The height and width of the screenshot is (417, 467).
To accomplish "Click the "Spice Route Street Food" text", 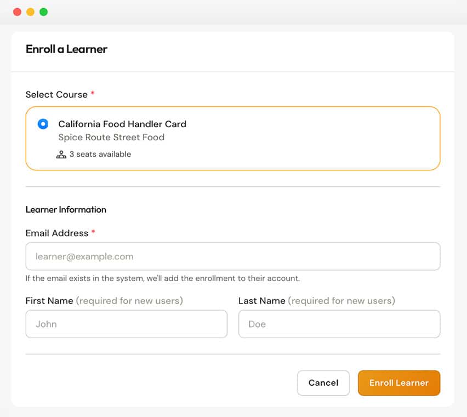I will point(111,137).
